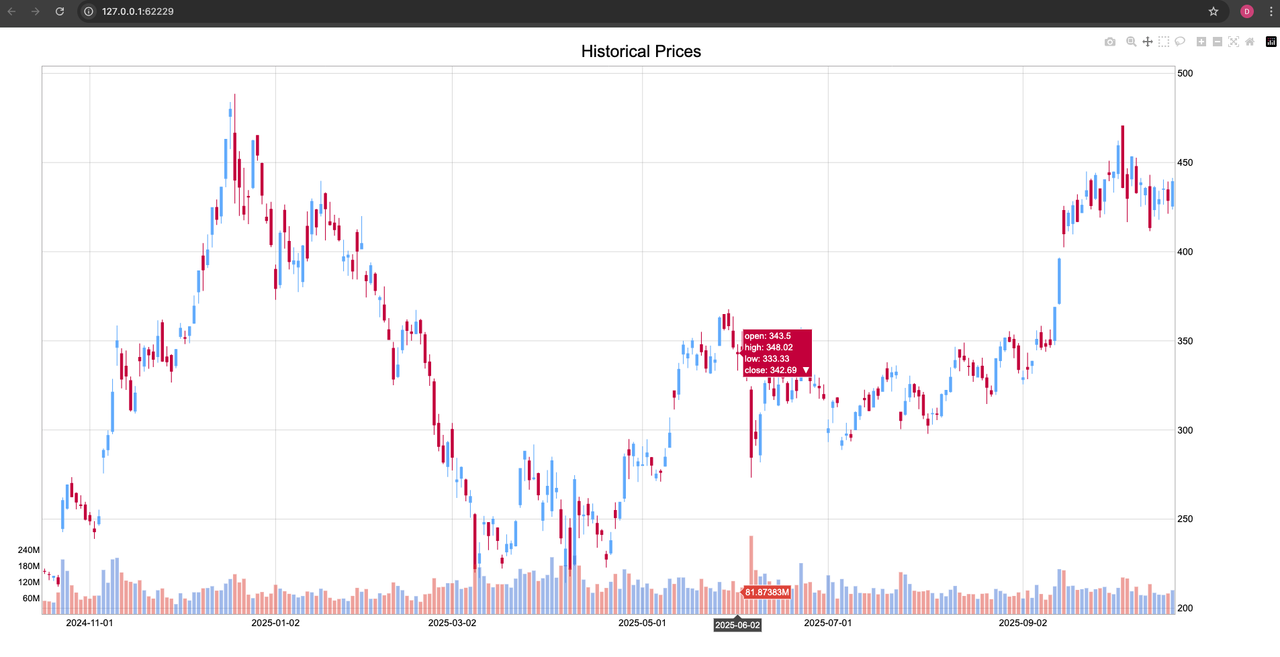This screenshot has height=657, width=1280.
Task: Click the 81.87383M volume tooltip
Action: point(766,593)
